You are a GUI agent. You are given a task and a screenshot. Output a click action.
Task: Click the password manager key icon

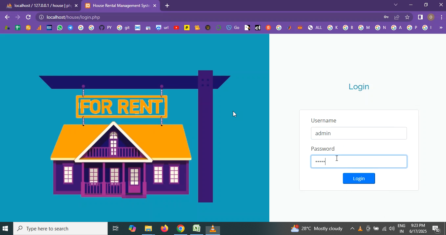[x=386, y=17]
